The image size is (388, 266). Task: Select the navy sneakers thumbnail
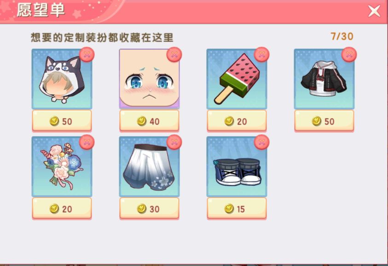tap(237, 166)
